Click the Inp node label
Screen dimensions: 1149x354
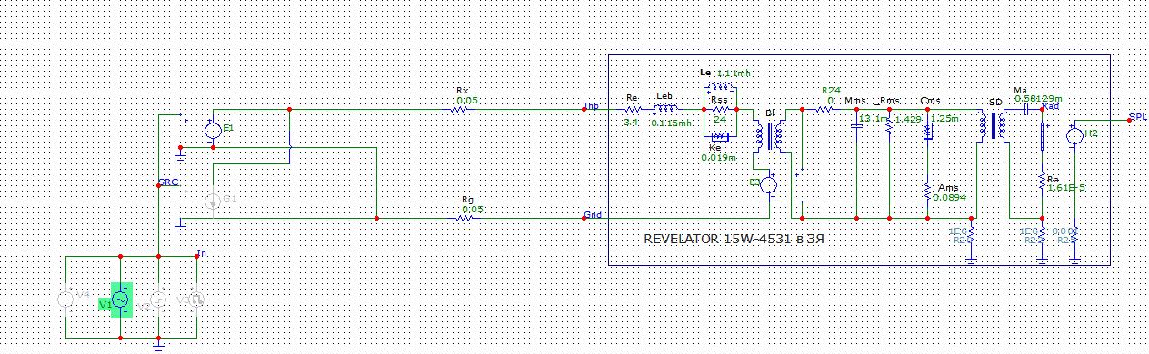pyautogui.click(x=591, y=106)
